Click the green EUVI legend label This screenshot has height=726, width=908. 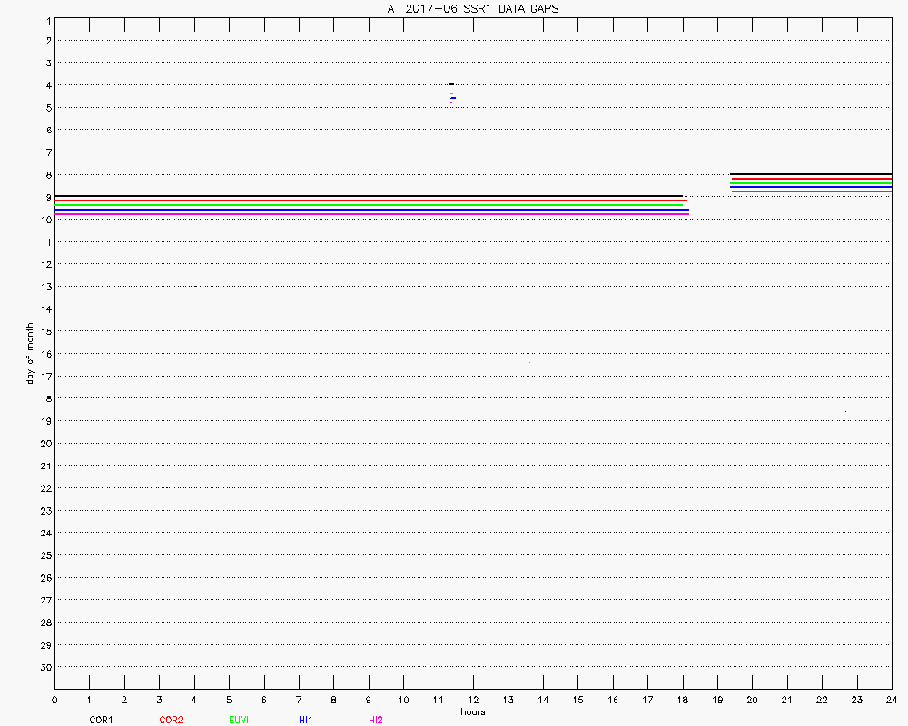click(239, 720)
